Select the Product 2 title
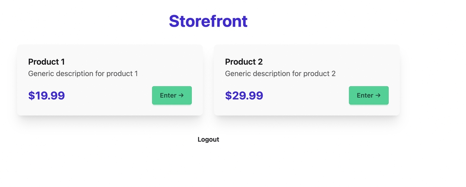 (244, 62)
